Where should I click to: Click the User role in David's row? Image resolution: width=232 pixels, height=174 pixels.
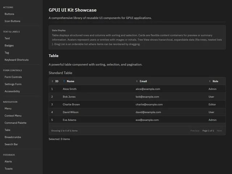(211, 112)
